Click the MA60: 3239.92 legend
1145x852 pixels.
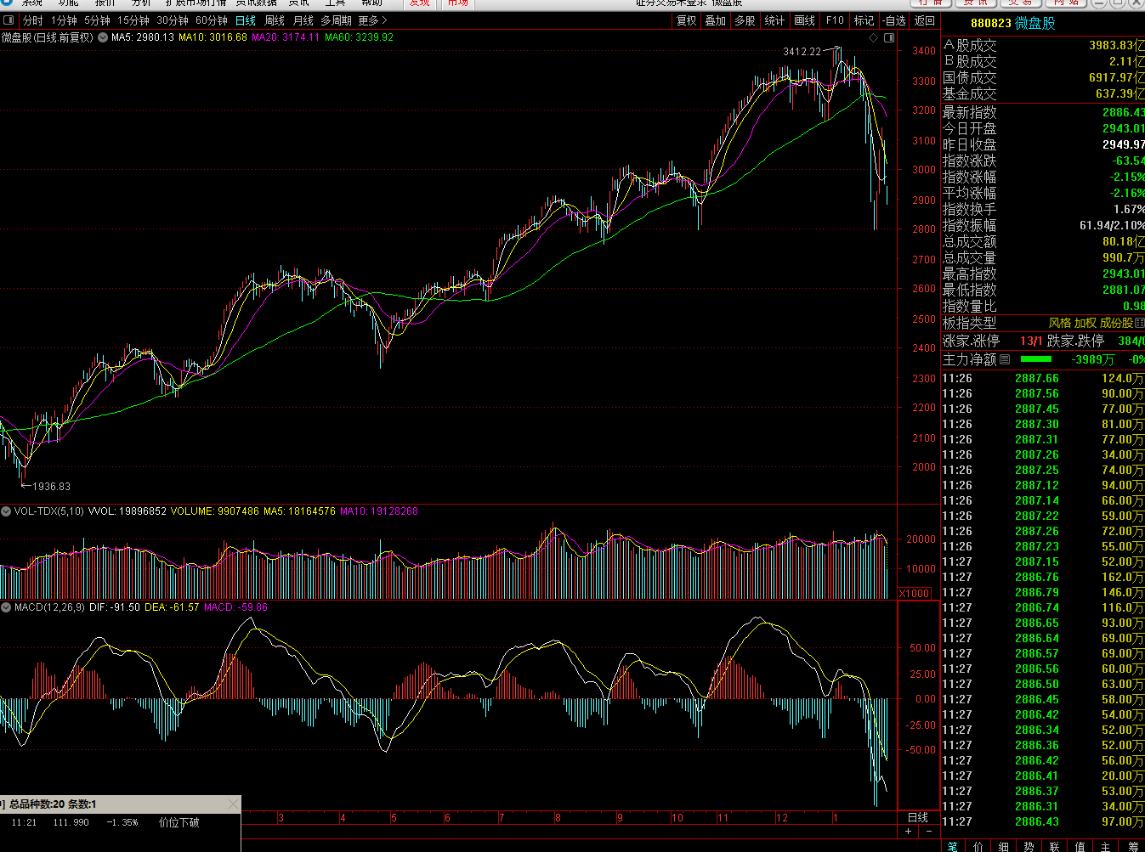[359, 37]
